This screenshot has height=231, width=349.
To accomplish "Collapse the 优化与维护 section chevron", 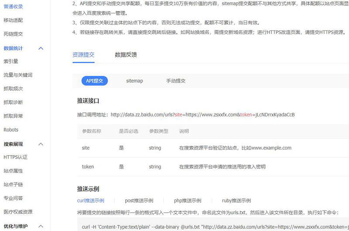I will 41,226.
